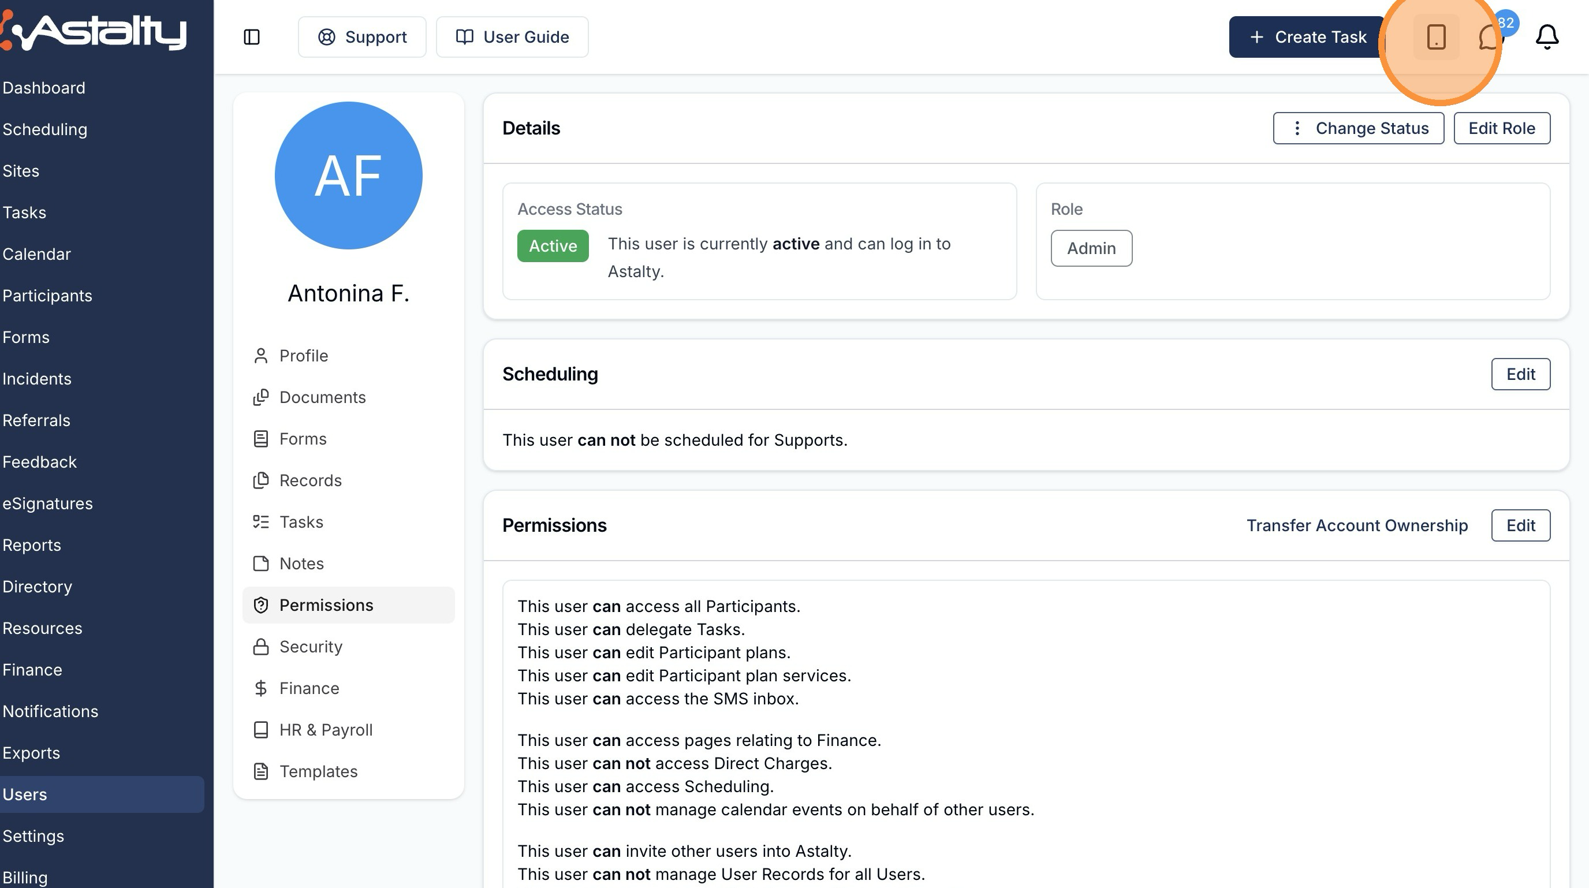Click the Finance dollar icon
Image resolution: width=1589 pixels, height=888 pixels.
pos(261,688)
